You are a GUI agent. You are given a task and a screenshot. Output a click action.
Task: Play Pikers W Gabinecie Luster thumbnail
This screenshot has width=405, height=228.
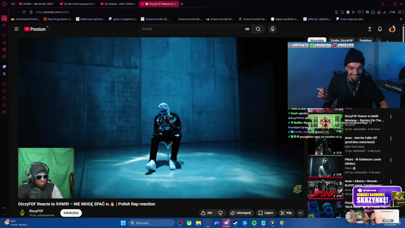click(325, 167)
